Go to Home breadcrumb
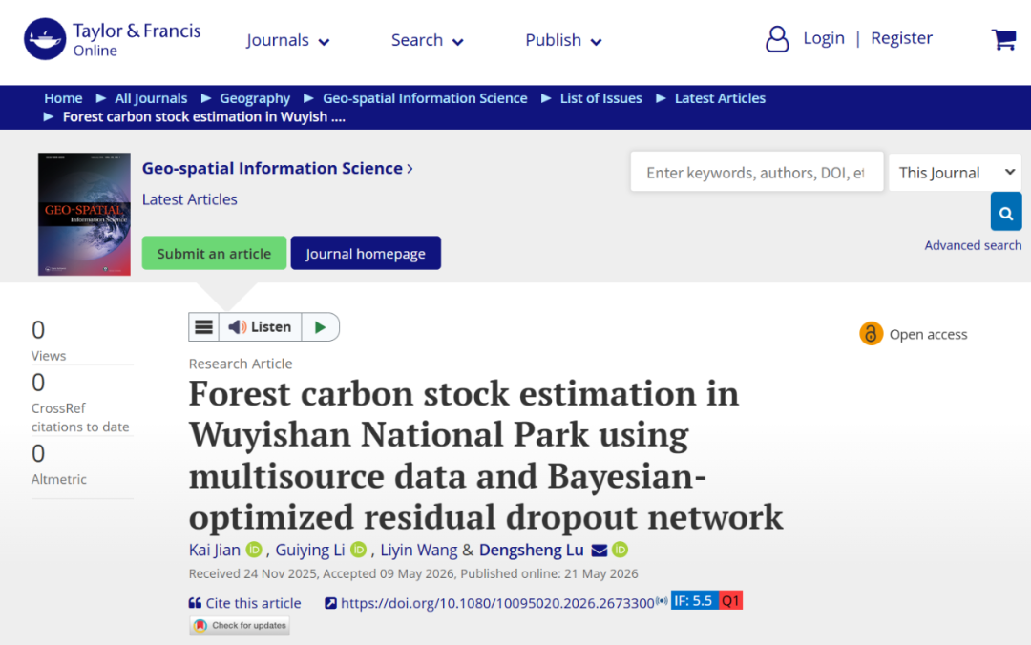1031x645 pixels. click(63, 98)
